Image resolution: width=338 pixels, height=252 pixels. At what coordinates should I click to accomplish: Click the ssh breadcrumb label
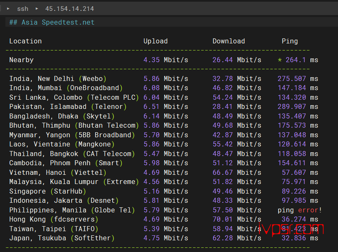click(x=23, y=9)
